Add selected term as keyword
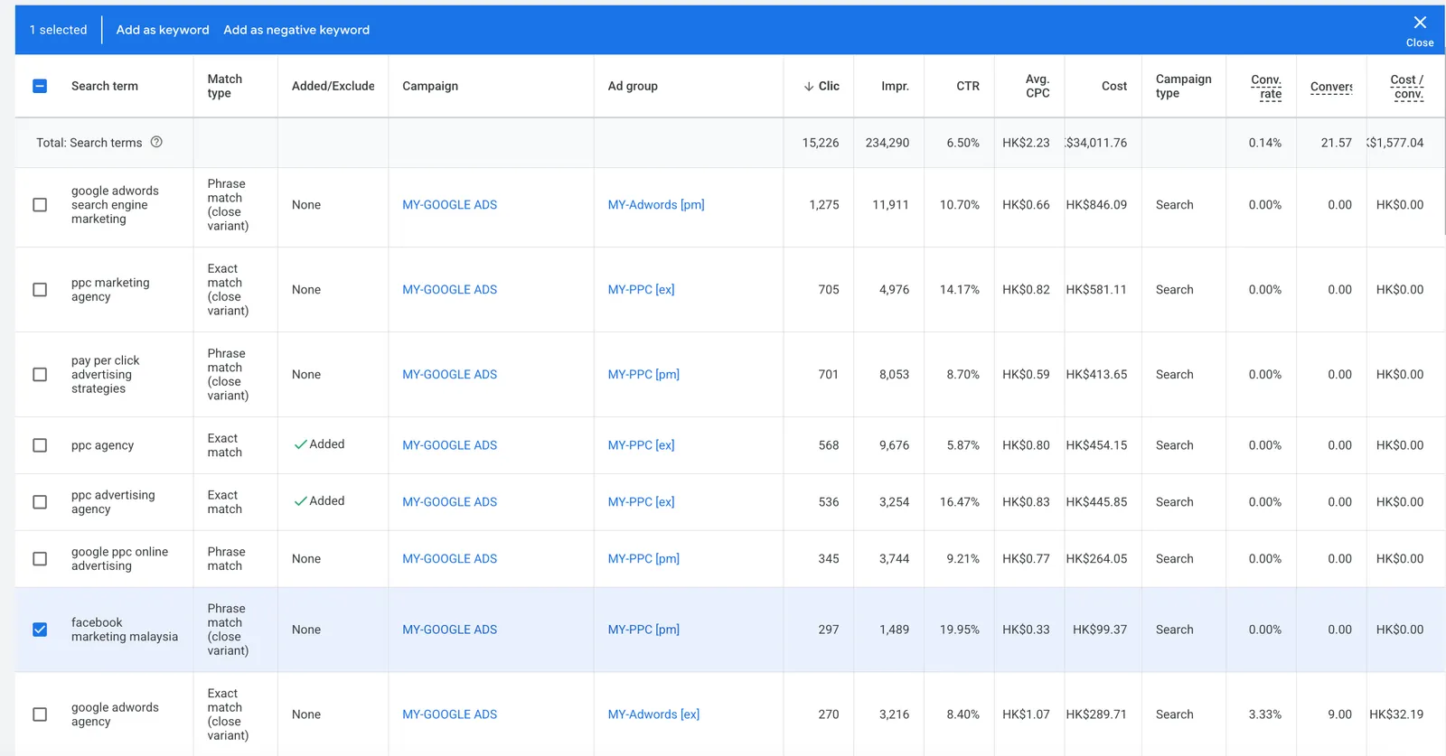Viewport: 1446px width, 756px height. point(163,30)
